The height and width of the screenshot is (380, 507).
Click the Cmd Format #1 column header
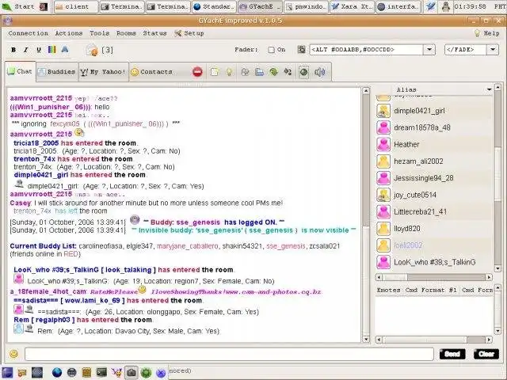431,291
